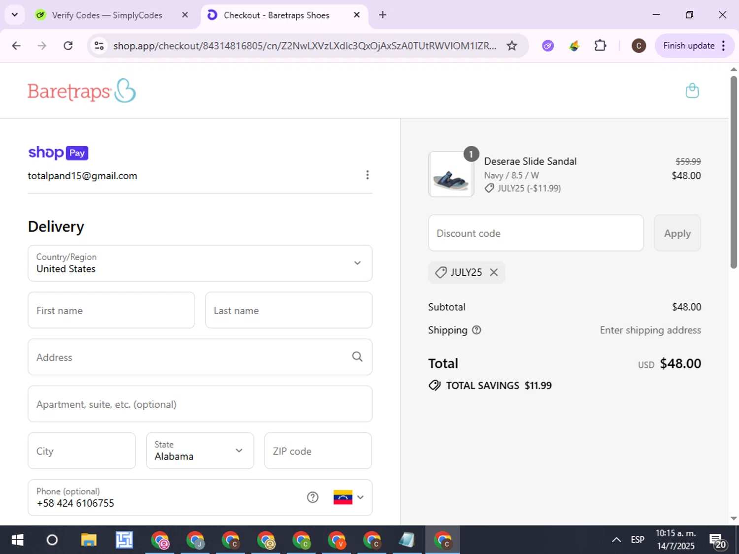Focus the City field

point(82,451)
